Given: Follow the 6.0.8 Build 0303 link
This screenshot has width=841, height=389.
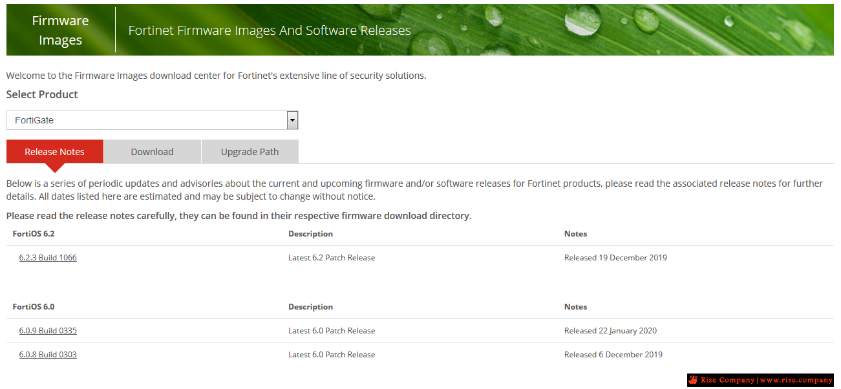Looking at the screenshot, I should (x=48, y=355).
